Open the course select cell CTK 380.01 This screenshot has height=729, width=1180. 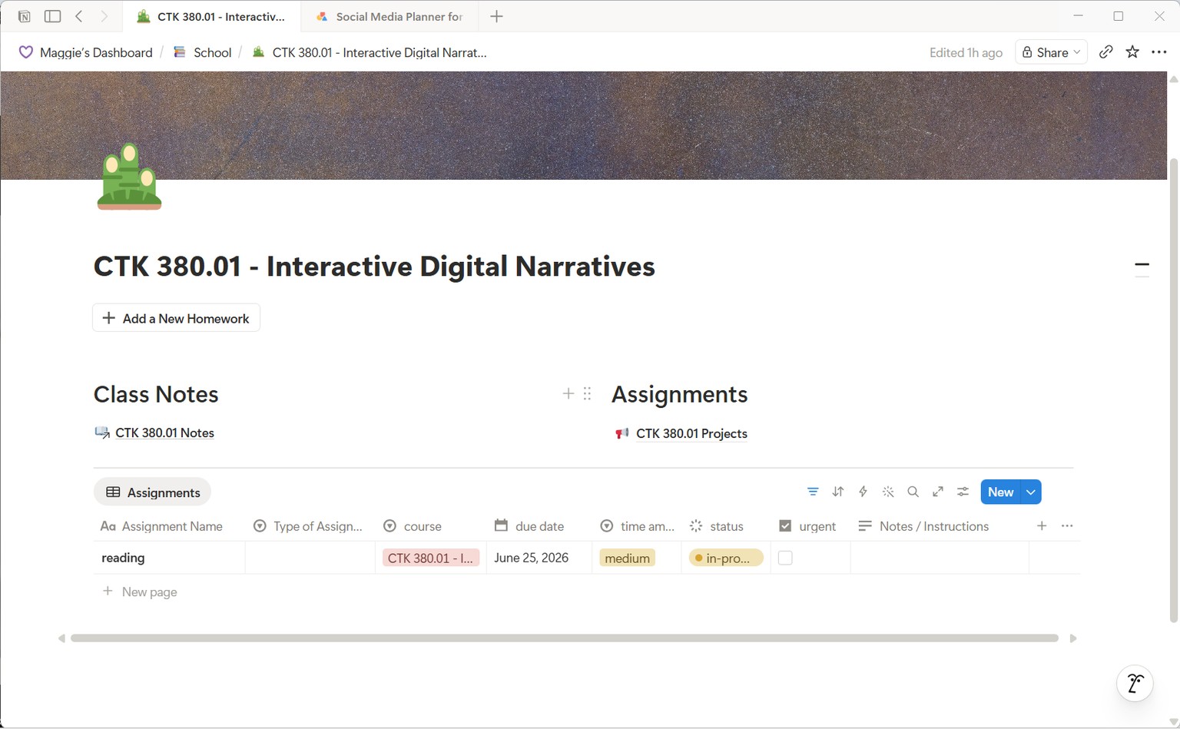pyautogui.click(x=430, y=558)
